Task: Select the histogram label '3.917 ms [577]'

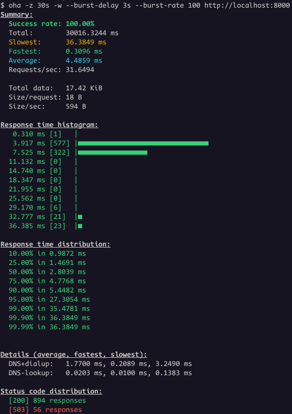Action: click(x=41, y=143)
